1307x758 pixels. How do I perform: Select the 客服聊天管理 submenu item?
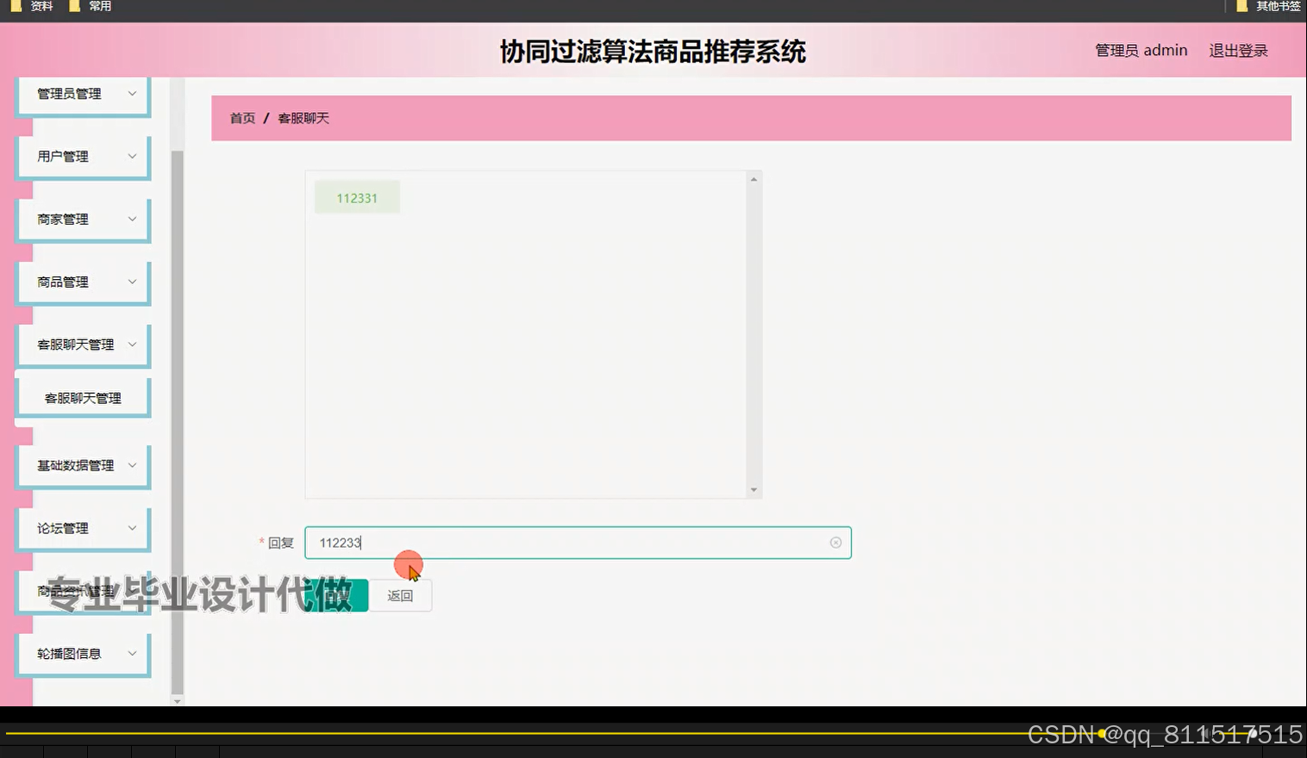83,396
